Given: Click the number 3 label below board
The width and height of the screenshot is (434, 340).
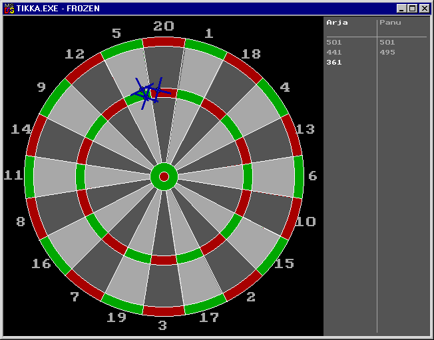Looking at the screenshot, I should point(162,325).
